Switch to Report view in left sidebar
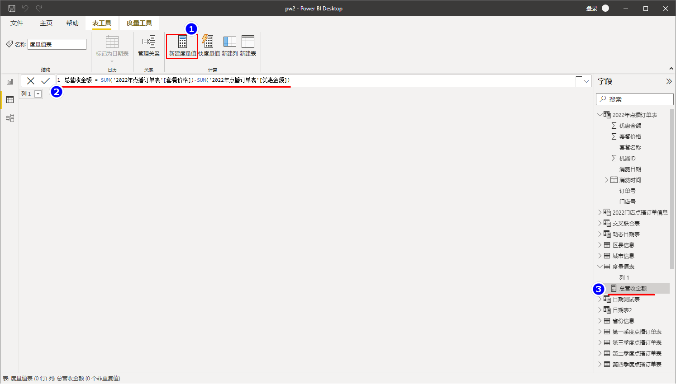Image resolution: width=676 pixels, height=384 pixels. coord(10,82)
